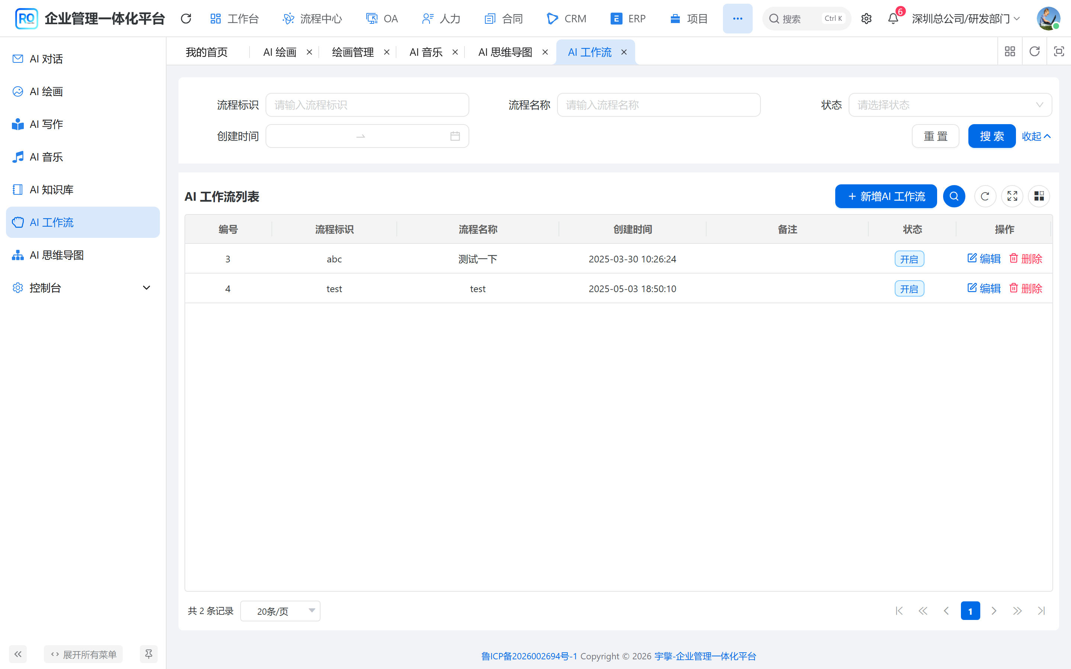This screenshot has width=1071, height=669.
Task: Switch to the 绘画管理 tab
Action: [353, 52]
